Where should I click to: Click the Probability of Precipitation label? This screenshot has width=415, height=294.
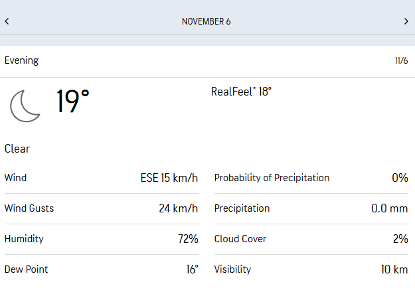[272, 178]
